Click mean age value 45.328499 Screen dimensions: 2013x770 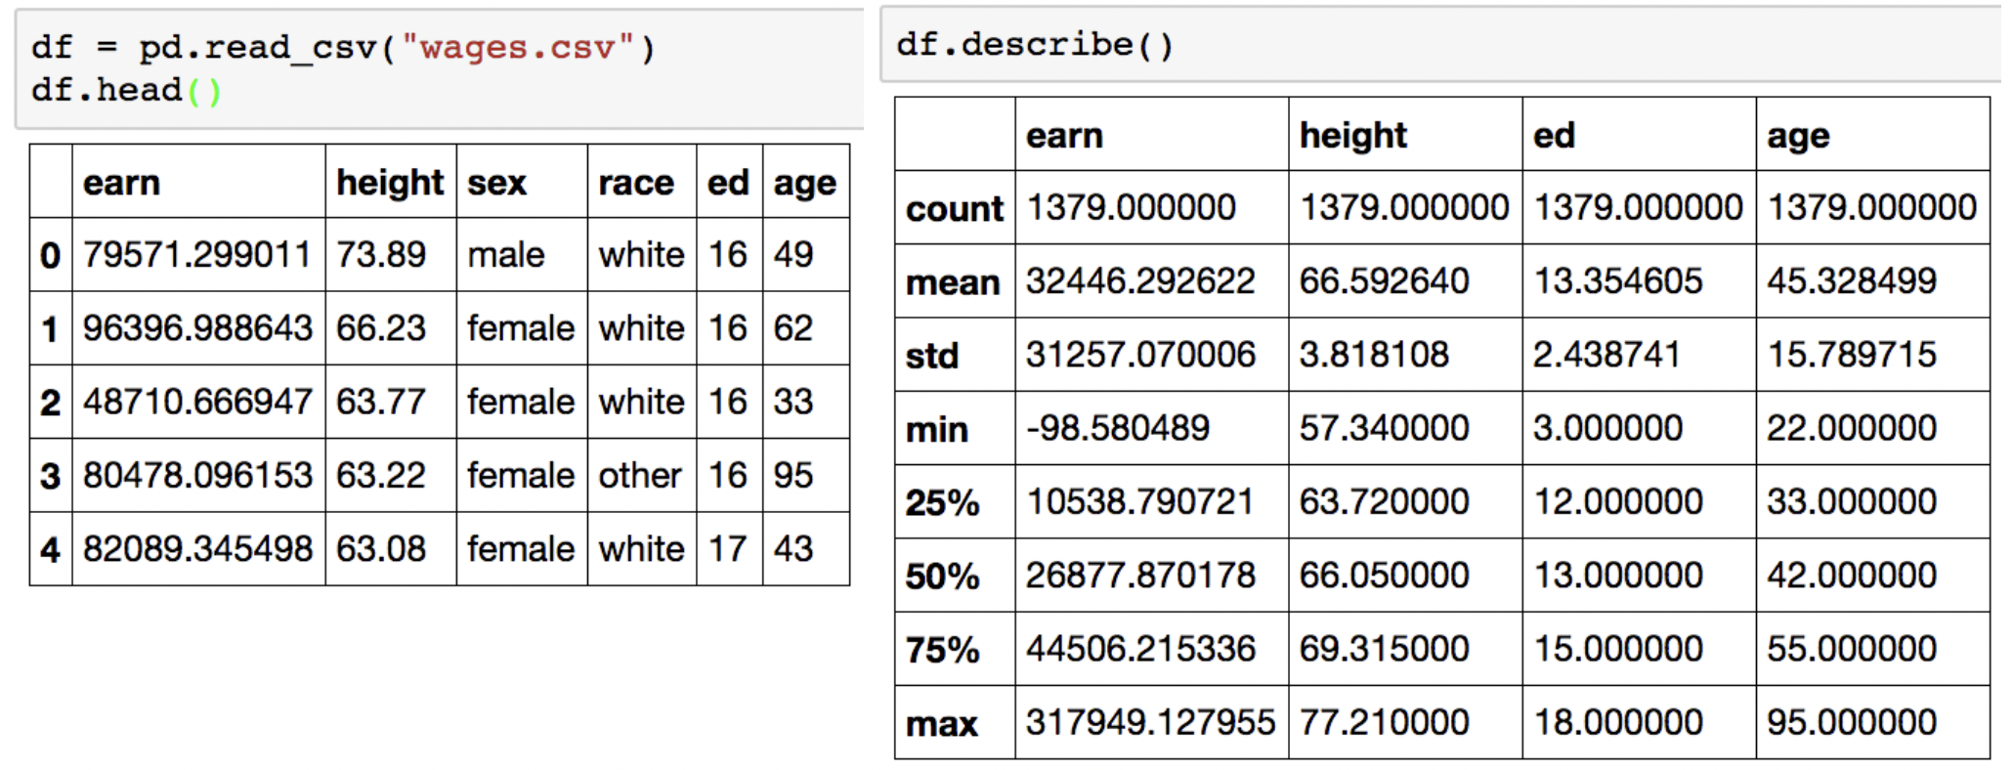click(x=1852, y=280)
